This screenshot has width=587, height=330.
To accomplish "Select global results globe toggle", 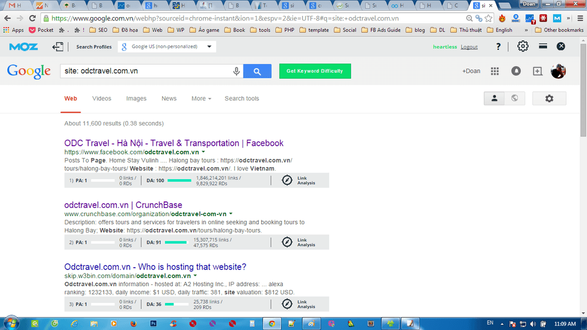I will click(515, 99).
